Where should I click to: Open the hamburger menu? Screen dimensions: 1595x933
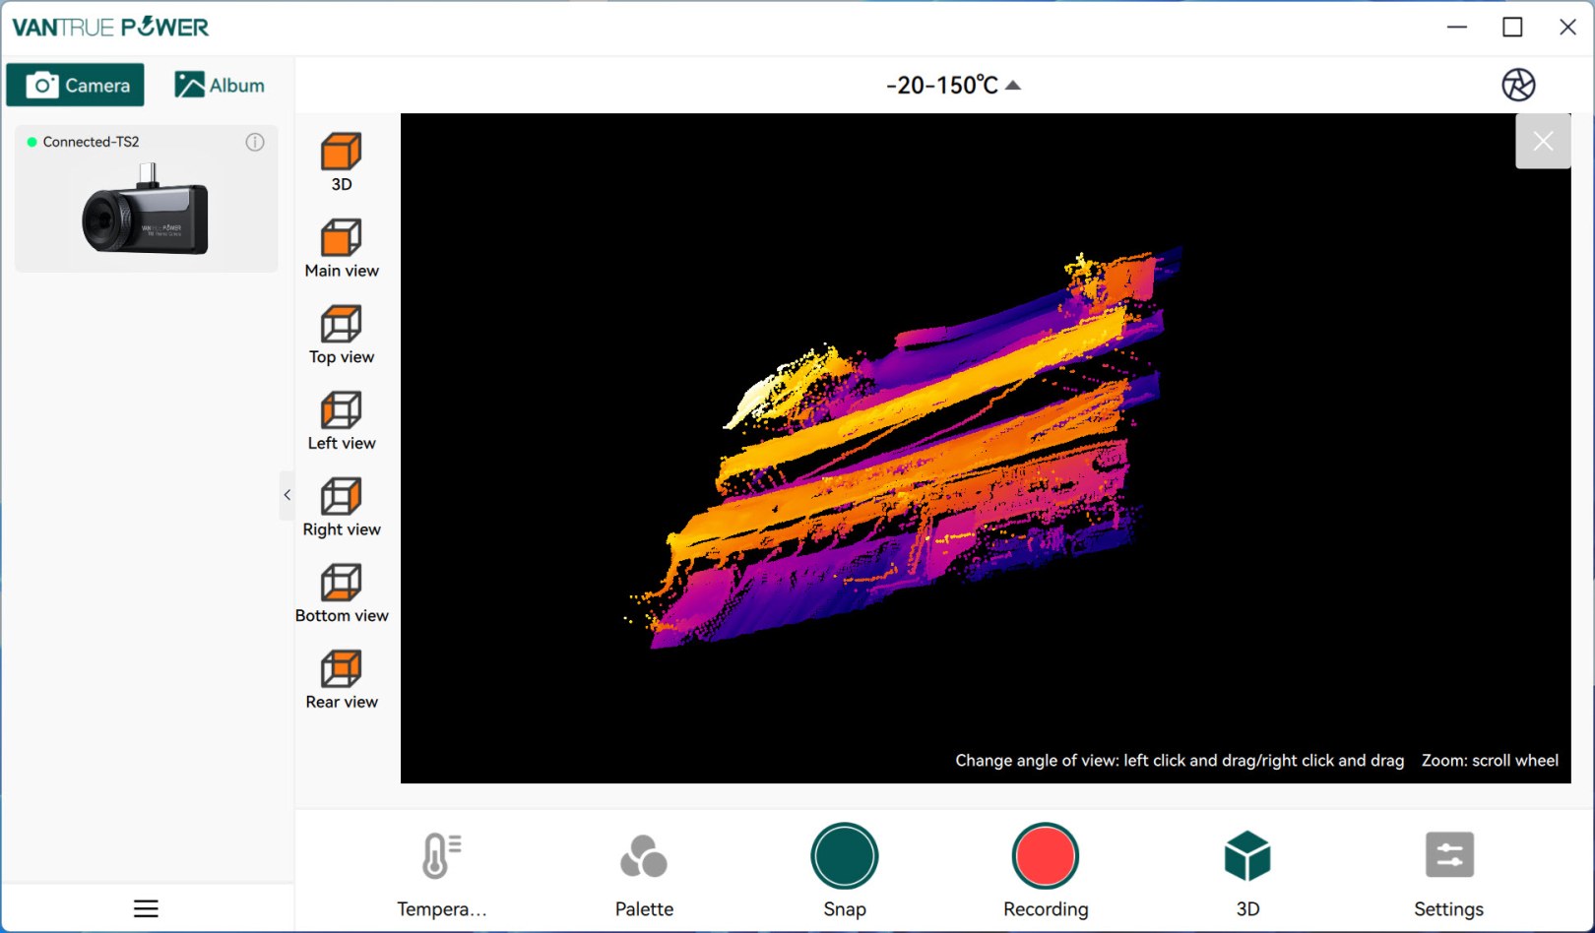tap(146, 908)
